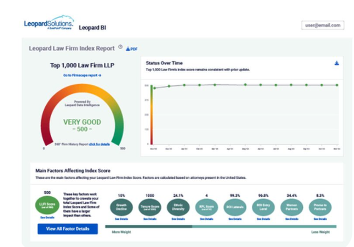Click the light Less Weight segment of weight bar
The height and width of the screenshot is (247, 354).
point(264,226)
